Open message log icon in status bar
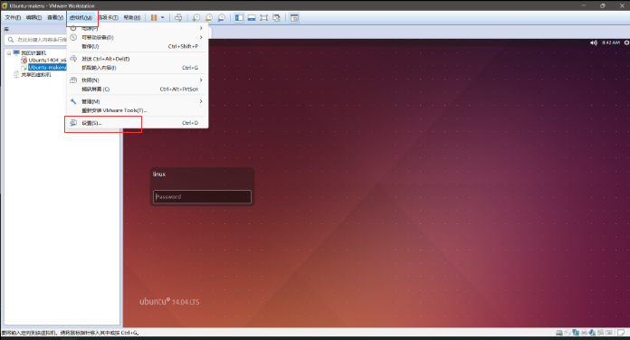 621,333
